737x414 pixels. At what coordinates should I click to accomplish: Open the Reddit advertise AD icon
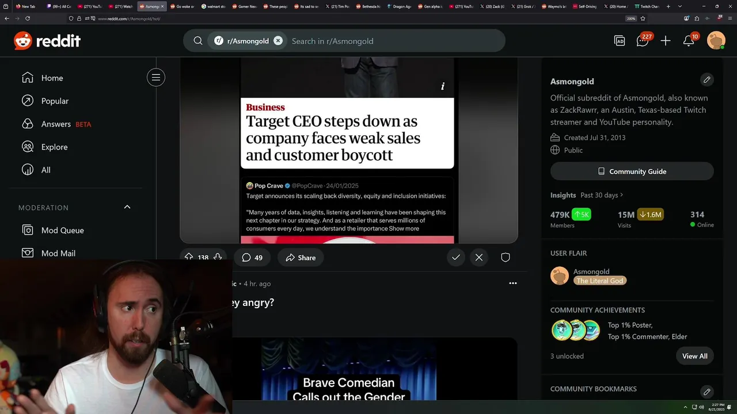coord(620,41)
